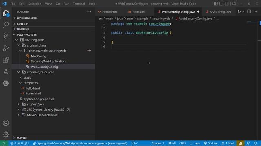The height and width of the screenshot is (146, 261).
Task: Open the Terminal menu
Action: (x=79, y=4)
